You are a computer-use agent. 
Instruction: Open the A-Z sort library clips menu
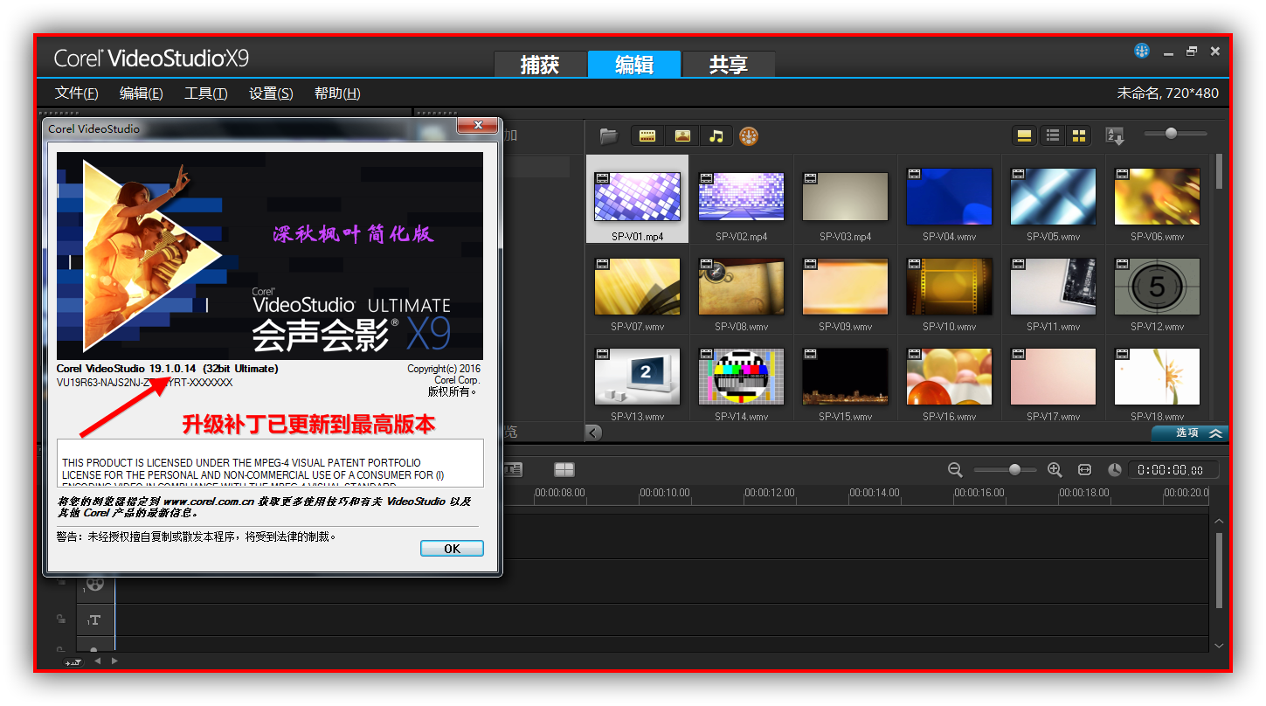1115,135
